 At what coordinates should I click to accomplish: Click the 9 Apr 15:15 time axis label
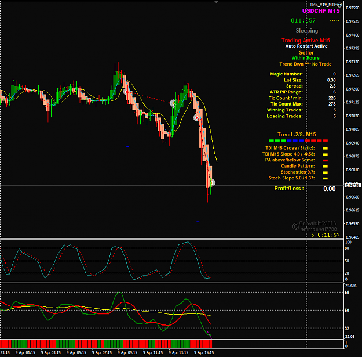point(204,352)
